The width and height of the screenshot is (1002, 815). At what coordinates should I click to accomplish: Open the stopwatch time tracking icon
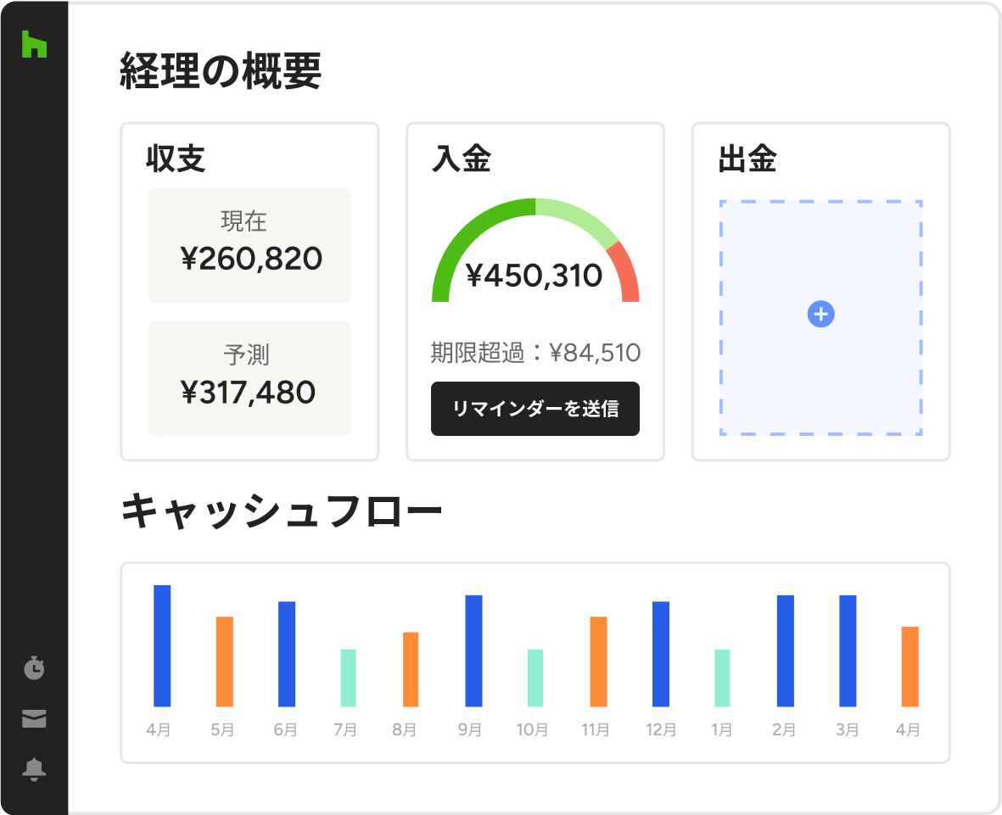(x=34, y=668)
